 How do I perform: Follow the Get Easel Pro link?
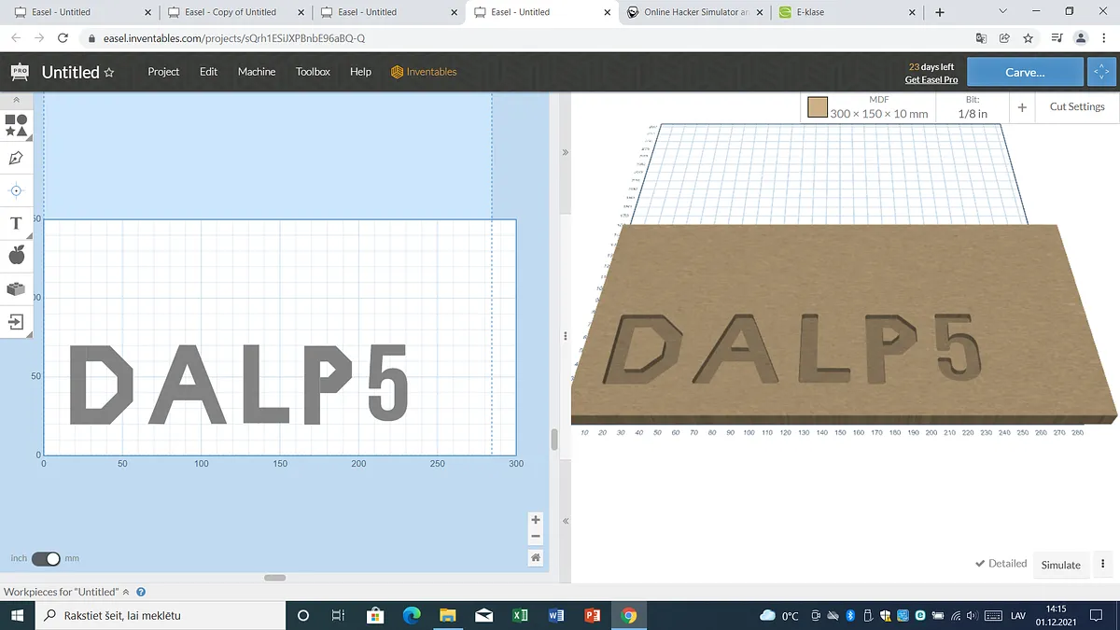pos(931,80)
